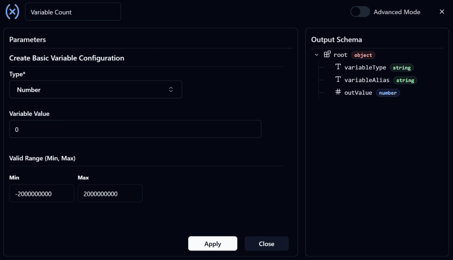Click the Close button
Screen dimensions: 453x260
(x=267, y=244)
